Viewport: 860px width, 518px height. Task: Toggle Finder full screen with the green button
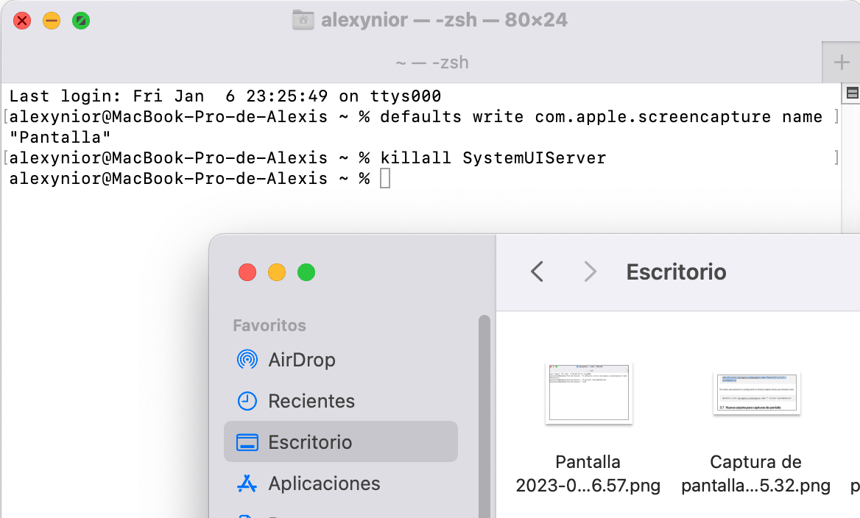point(306,272)
